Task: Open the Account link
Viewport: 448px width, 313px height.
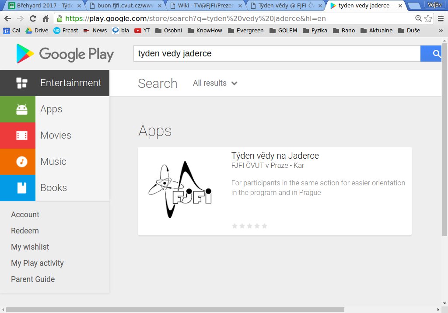Action: pyautogui.click(x=25, y=215)
